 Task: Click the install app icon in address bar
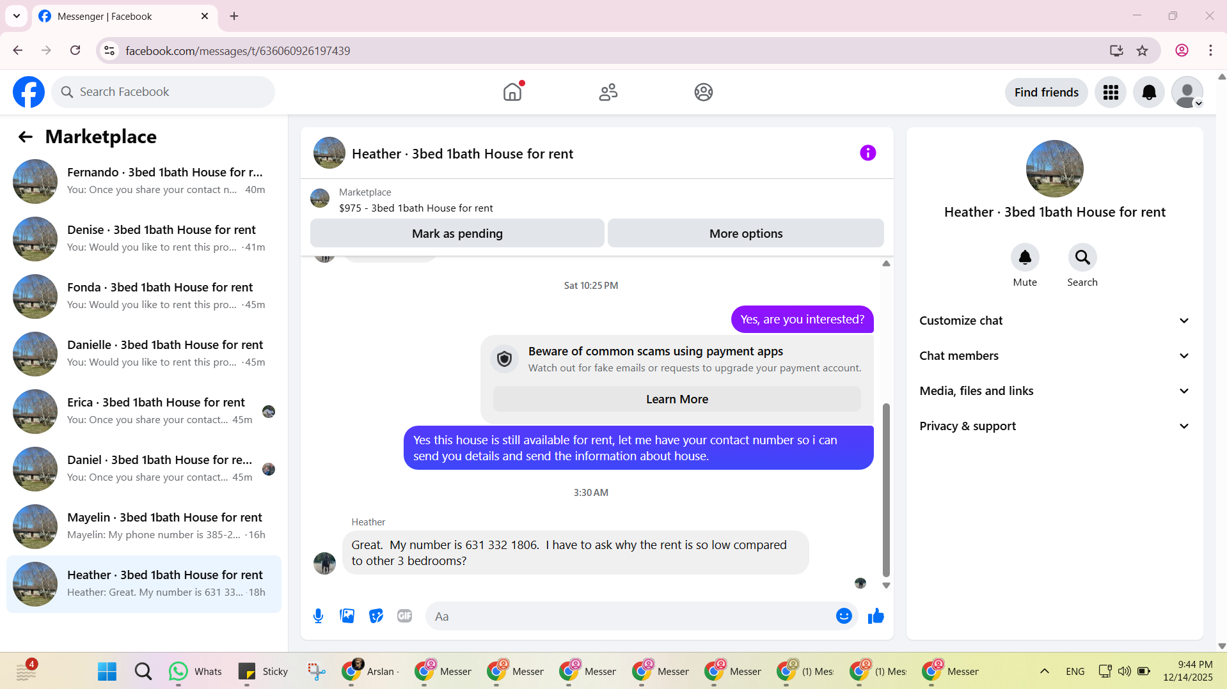tap(1116, 50)
